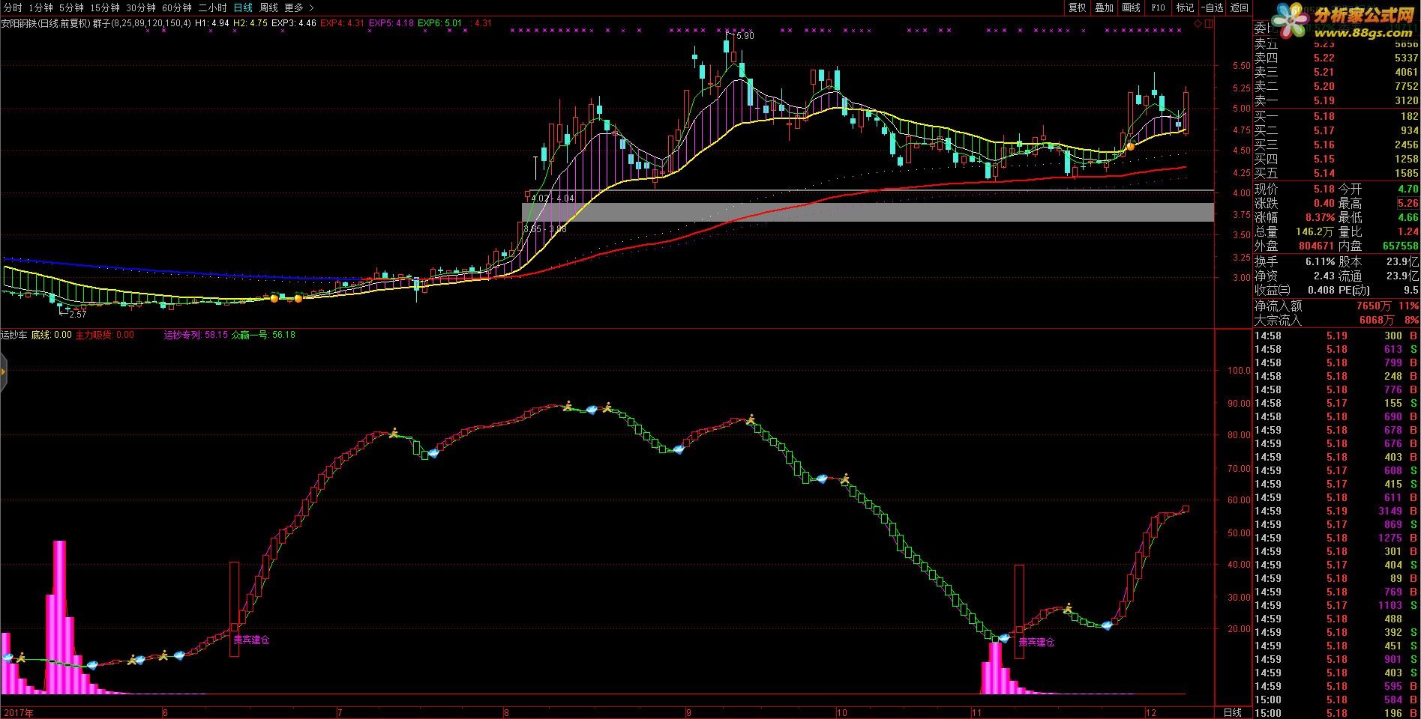
Task: Click the 买一 bid price 5.18
Action: point(1324,116)
